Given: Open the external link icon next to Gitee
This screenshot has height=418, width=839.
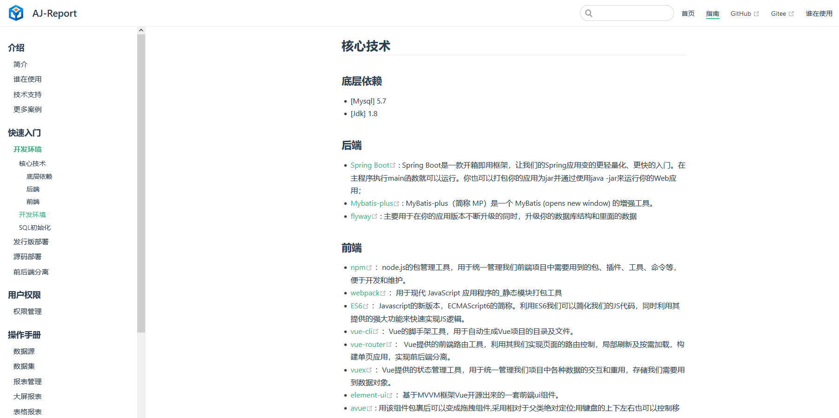Looking at the screenshot, I should (x=792, y=13).
